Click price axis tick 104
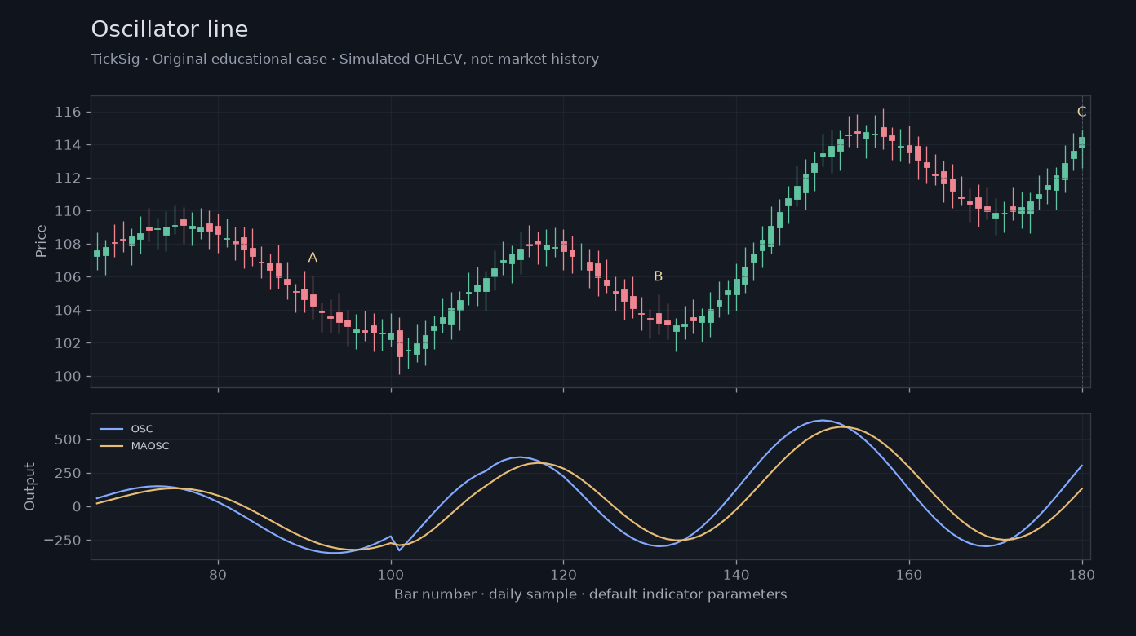The image size is (1136, 636). coord(69,311)
